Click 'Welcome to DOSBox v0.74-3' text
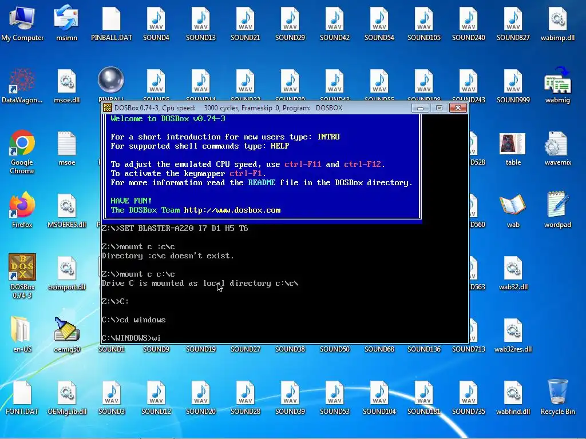586x439 pixels. pyautogui.click(x=168, y=119)
